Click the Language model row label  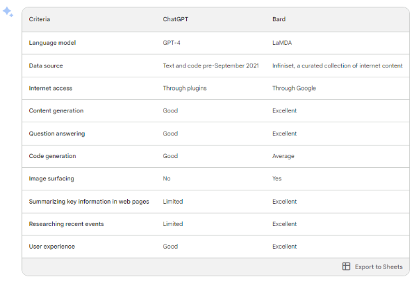52,42
